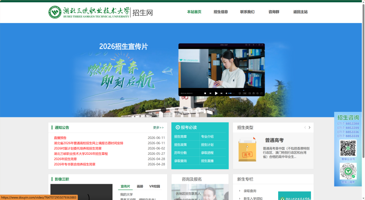
Task: Open the 咨询群 nav menu item
Action: (274, 12)
